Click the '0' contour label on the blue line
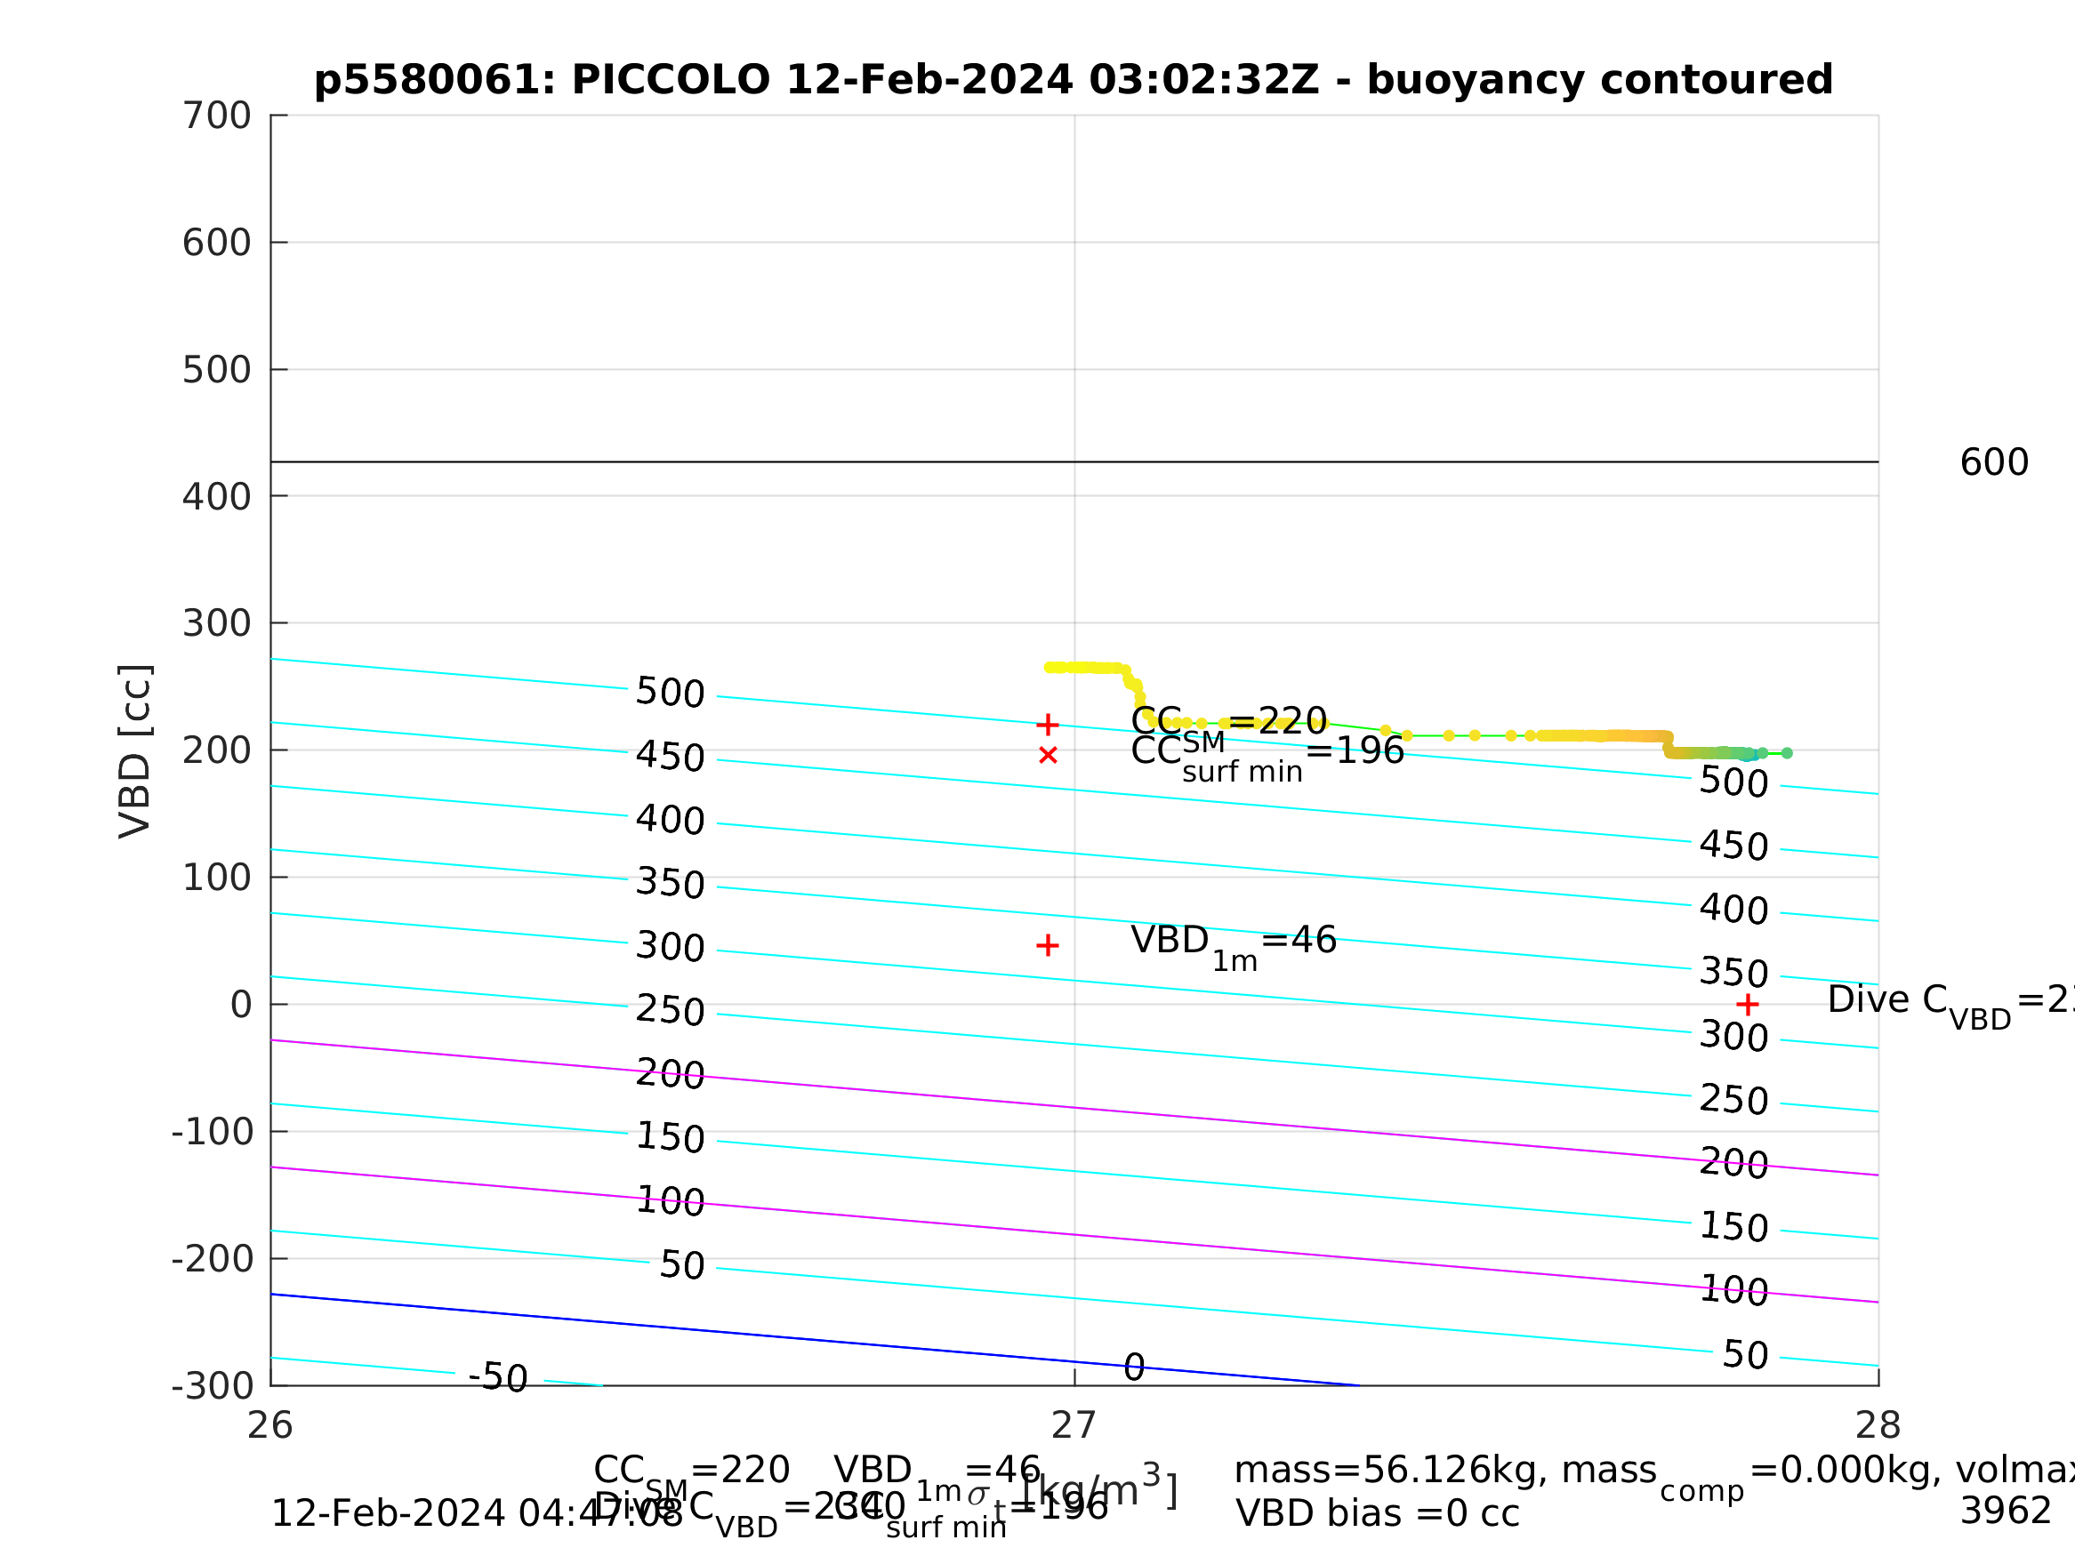 pos(1134,1368)
